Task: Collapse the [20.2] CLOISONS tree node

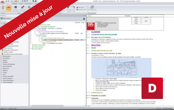Action: point(35,30)
